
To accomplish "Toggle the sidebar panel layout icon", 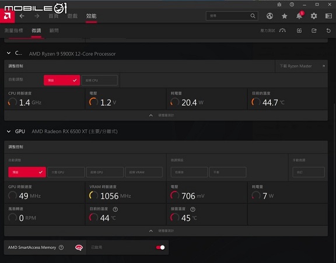I will tap(328, 16).
